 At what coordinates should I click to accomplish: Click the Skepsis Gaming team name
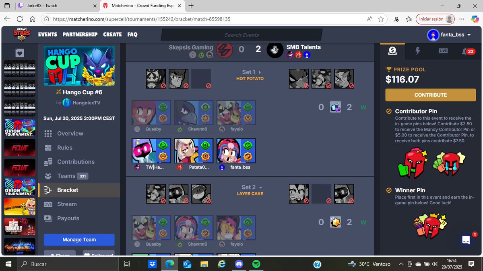pyautogui.click(x=191, y=47)
